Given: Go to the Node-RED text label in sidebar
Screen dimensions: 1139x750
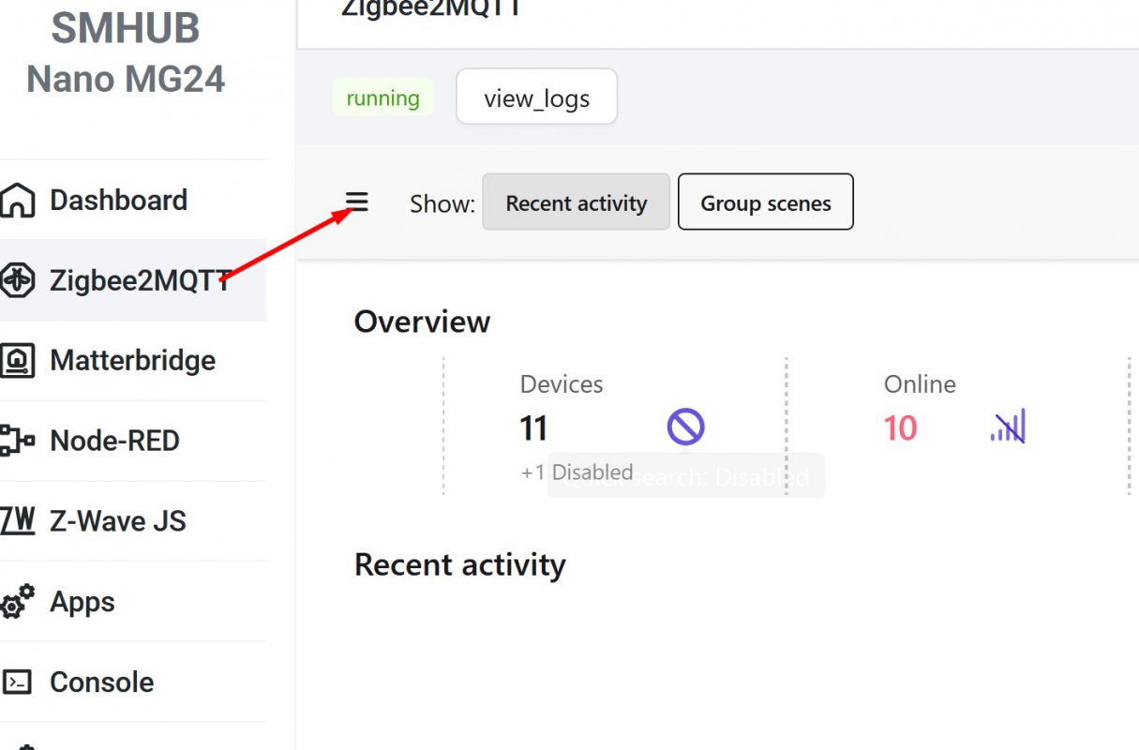Looking at the screenshot, I should pos(114,441).
